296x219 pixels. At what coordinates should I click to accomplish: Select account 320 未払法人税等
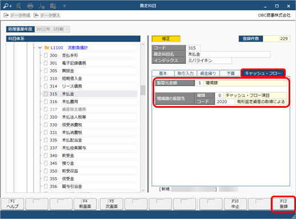pos(90,117)
